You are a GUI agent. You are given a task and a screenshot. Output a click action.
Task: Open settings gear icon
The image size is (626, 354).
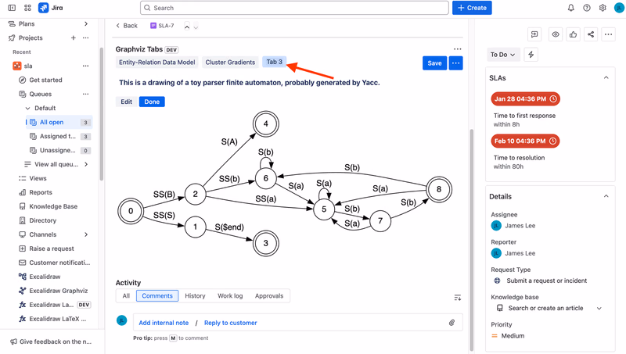click(603, 8)
